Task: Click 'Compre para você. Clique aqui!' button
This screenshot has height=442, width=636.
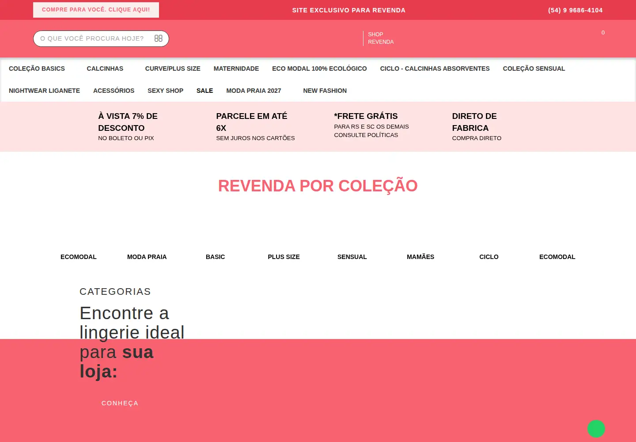Action: tap(96, 10)
